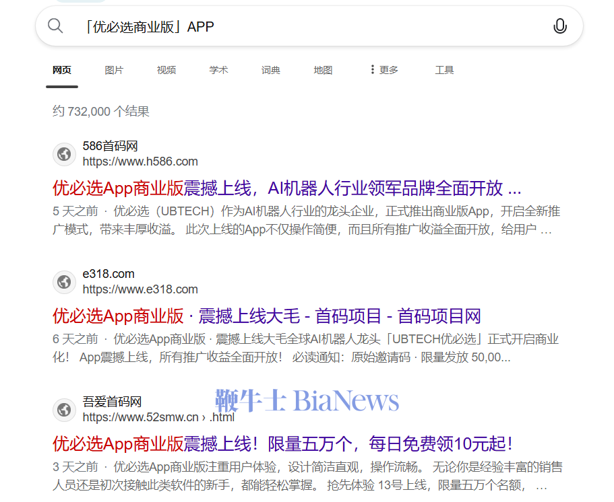Screen dimensions: 614x502
Task: Click the 586首码网 site name
Action: click(x=110, y=146)
